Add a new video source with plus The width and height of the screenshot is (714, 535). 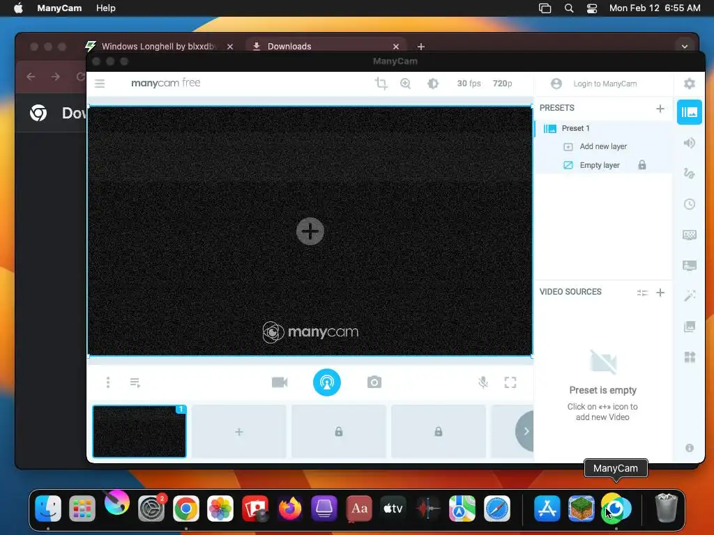pyautogui.click(x=660, y=293)
